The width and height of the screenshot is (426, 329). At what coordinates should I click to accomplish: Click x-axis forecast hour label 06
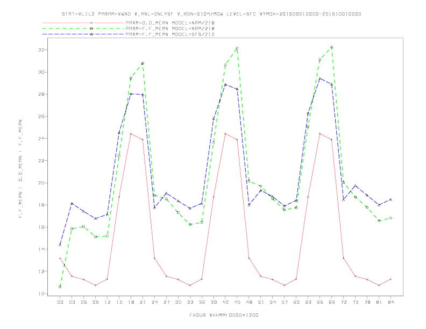[x=84, y=302]
